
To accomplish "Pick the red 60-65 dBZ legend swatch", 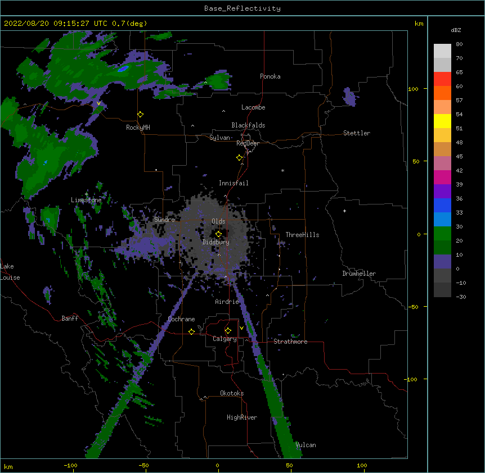I will 442,79.
